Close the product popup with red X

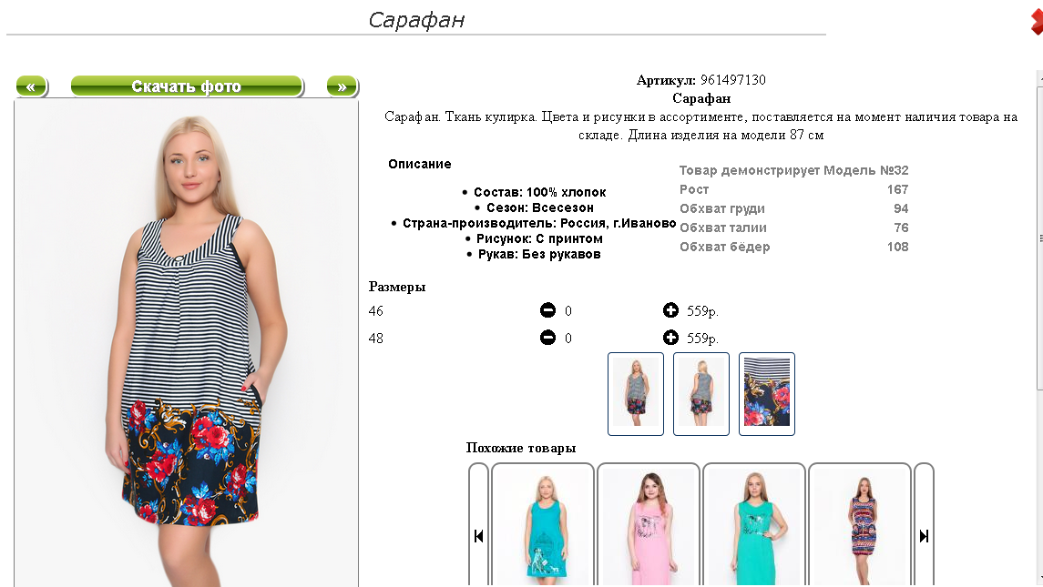[x=1037, y=22]
